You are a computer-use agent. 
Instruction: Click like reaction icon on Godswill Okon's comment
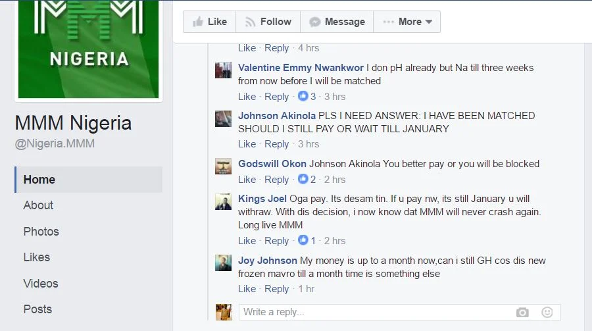coord(303,179)
